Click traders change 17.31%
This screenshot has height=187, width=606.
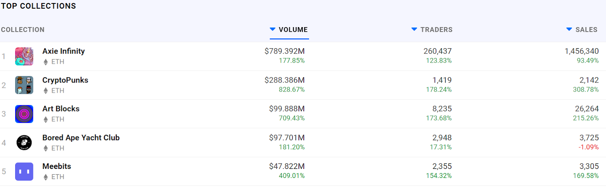click(440, 147)
